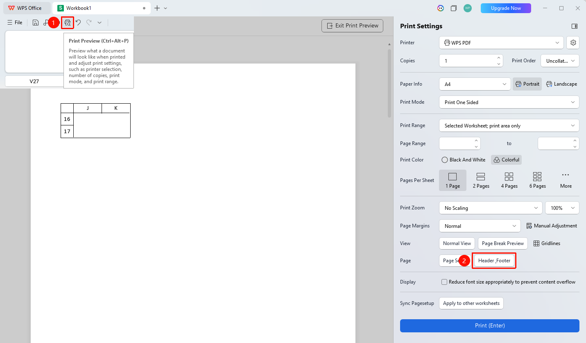Open the user account avatar
The height and width of the screenshot is (343, 586).
point(467,8)
